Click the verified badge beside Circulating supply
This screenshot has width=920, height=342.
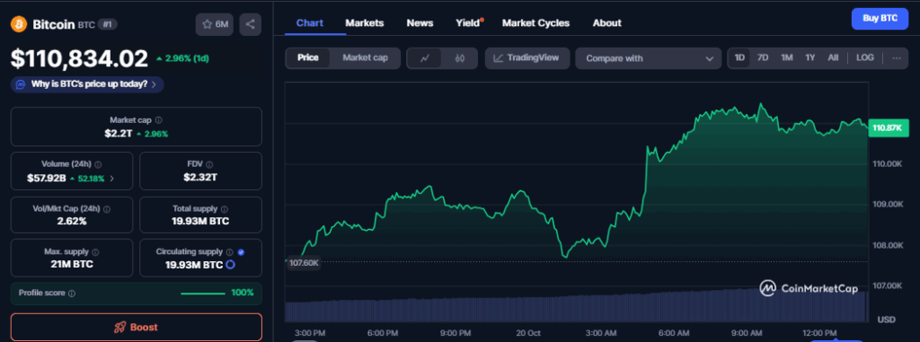(x=241, y=251)
